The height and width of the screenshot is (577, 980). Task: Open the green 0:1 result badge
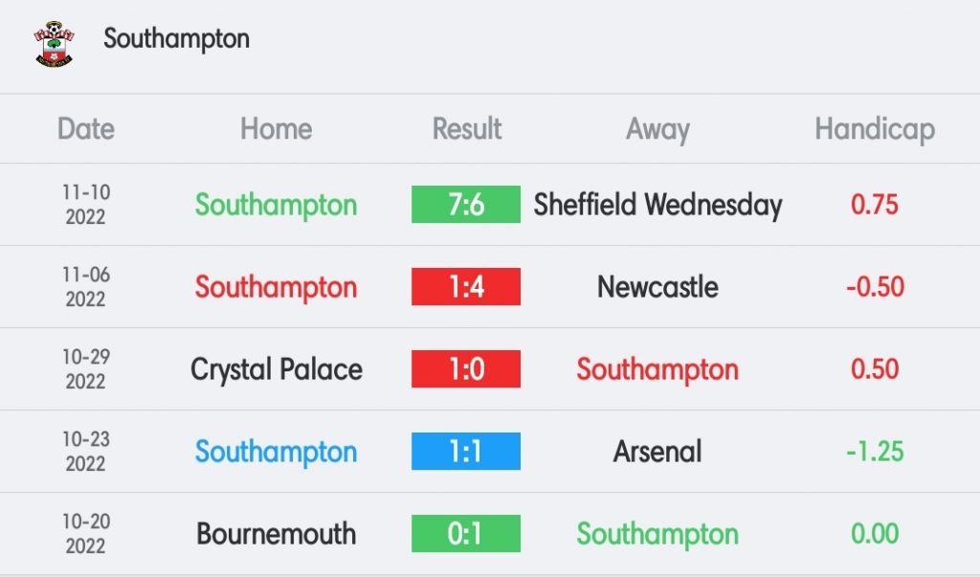pos(466,534)
